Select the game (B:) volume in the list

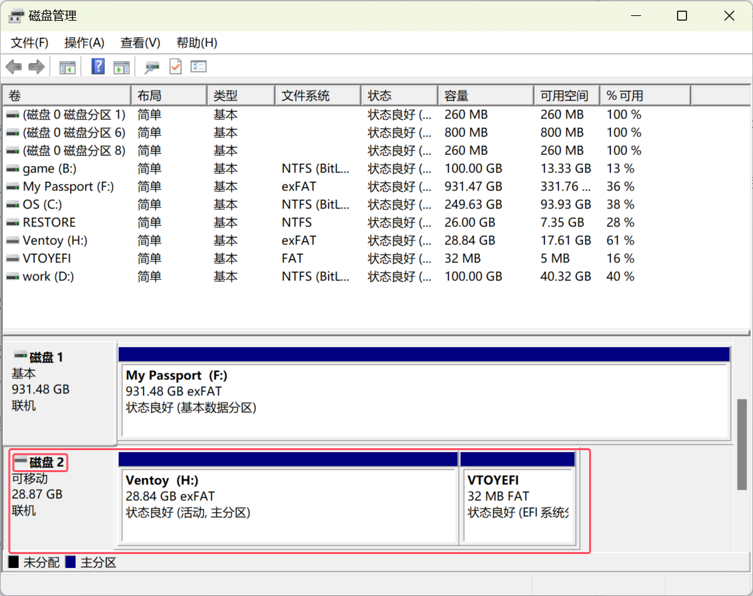coord(47,168)
